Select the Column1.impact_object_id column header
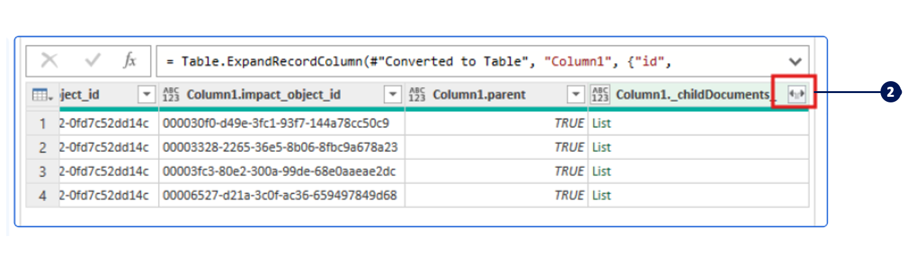 pyautogui.click(x=263, y=95)
